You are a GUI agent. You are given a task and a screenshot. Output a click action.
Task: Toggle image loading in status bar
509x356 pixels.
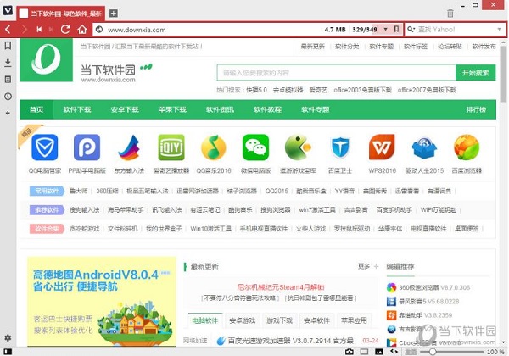click(x=379, y=352)
